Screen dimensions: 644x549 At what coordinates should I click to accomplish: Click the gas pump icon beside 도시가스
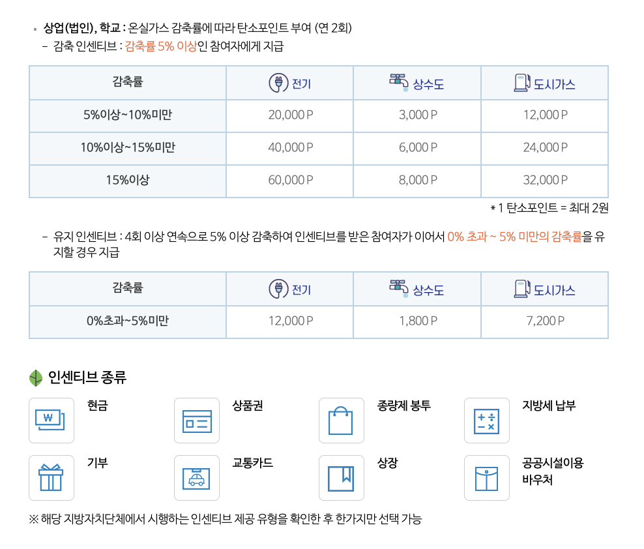tap(520, 83)
